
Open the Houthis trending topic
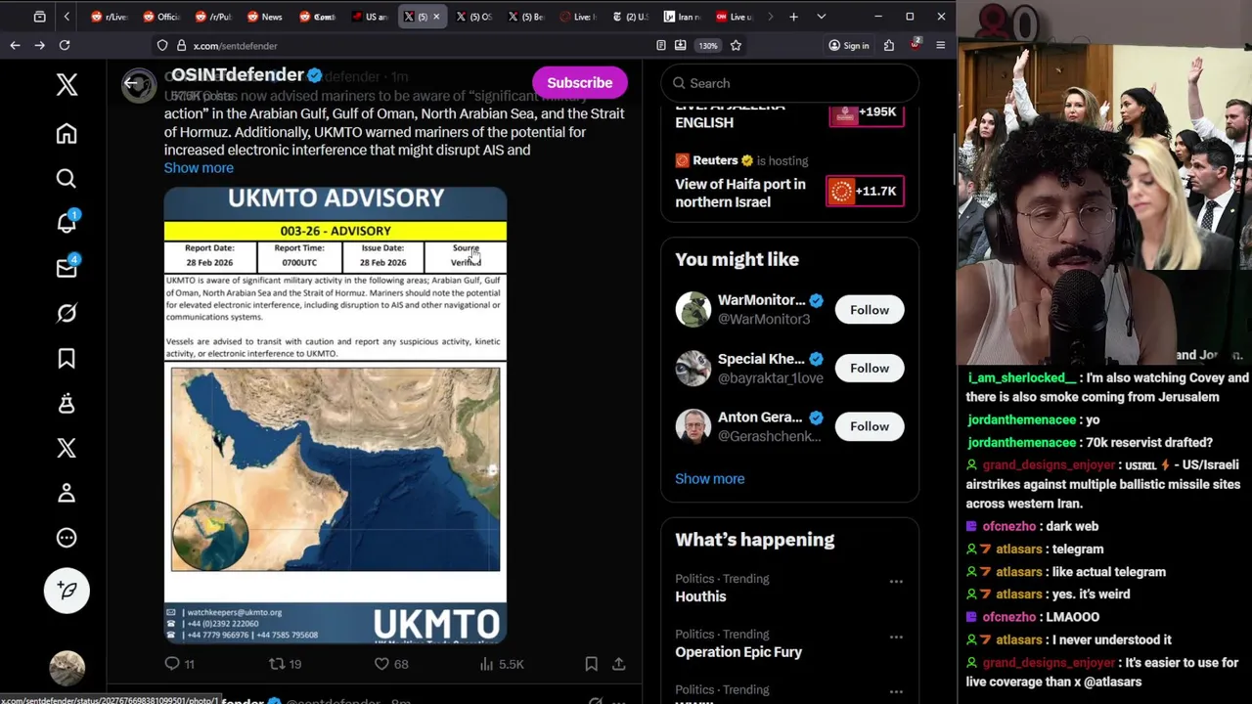click(x=700, y=596)
